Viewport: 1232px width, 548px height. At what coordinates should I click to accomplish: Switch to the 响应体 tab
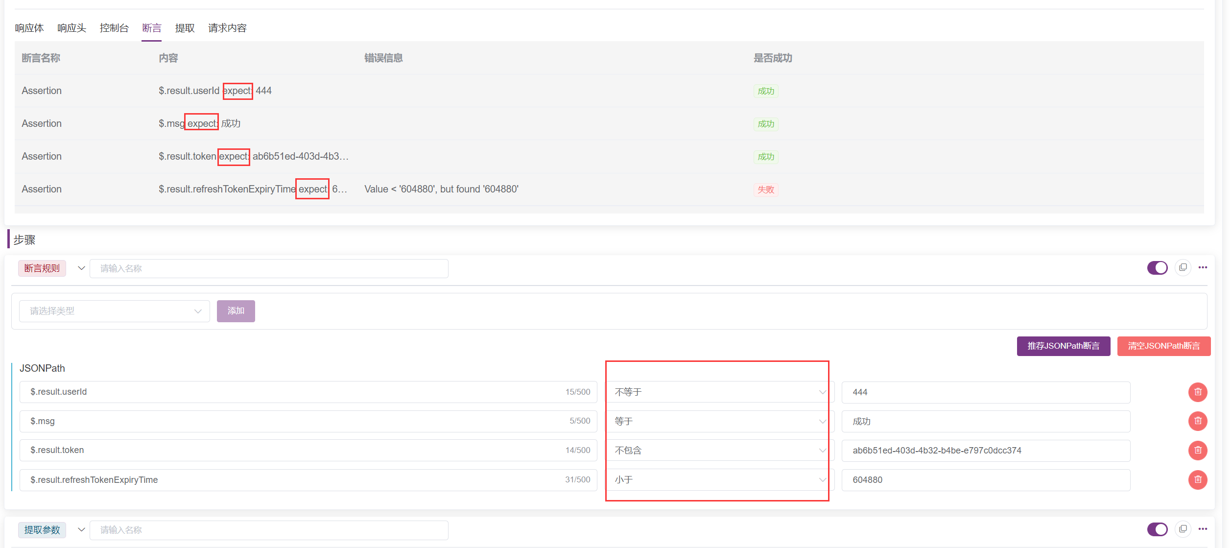coord(29,28)
